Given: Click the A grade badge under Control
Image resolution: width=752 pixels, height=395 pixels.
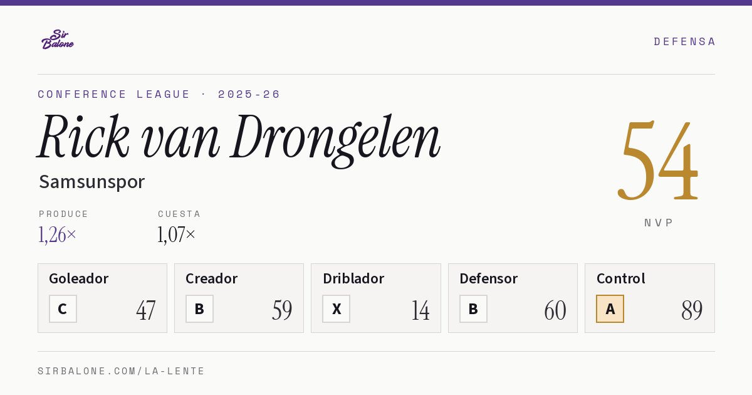Looking at the screenshot, I should pyautogui.click(x=610, y=309).
